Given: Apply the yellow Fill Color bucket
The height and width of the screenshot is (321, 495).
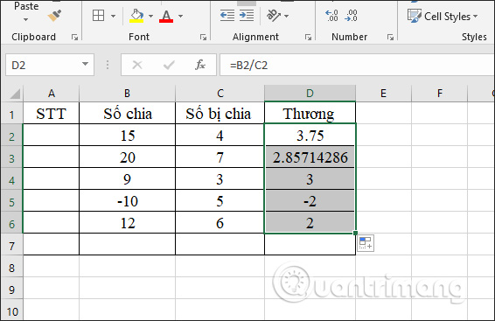Looking at the screenshot, I should coord(136,16).
